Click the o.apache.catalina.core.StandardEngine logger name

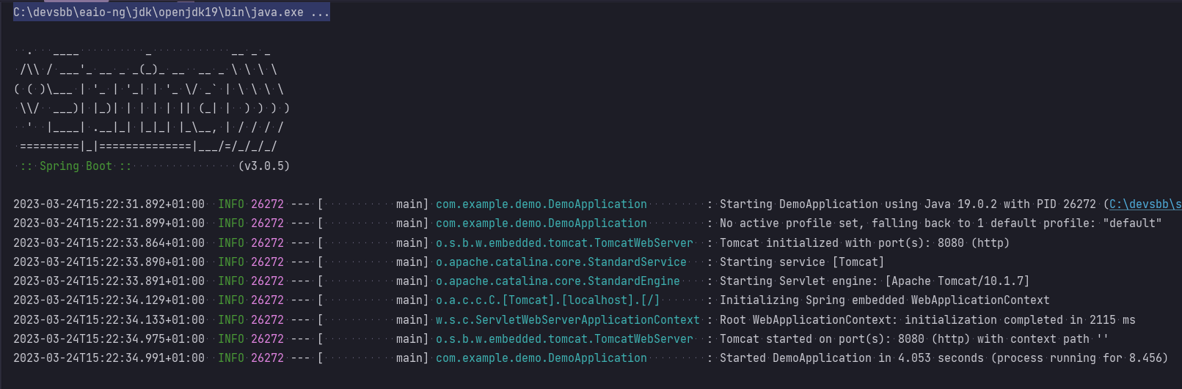tap(558, 281)
